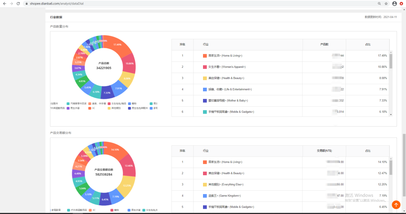This screenshot has height=214, width=406.
Task: Click the yellow swatch beside Everything Else
Action: click(x=205, y=185)
